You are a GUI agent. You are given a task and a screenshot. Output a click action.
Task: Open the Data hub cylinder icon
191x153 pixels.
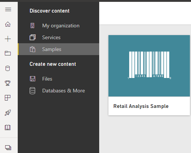[8, 68]
